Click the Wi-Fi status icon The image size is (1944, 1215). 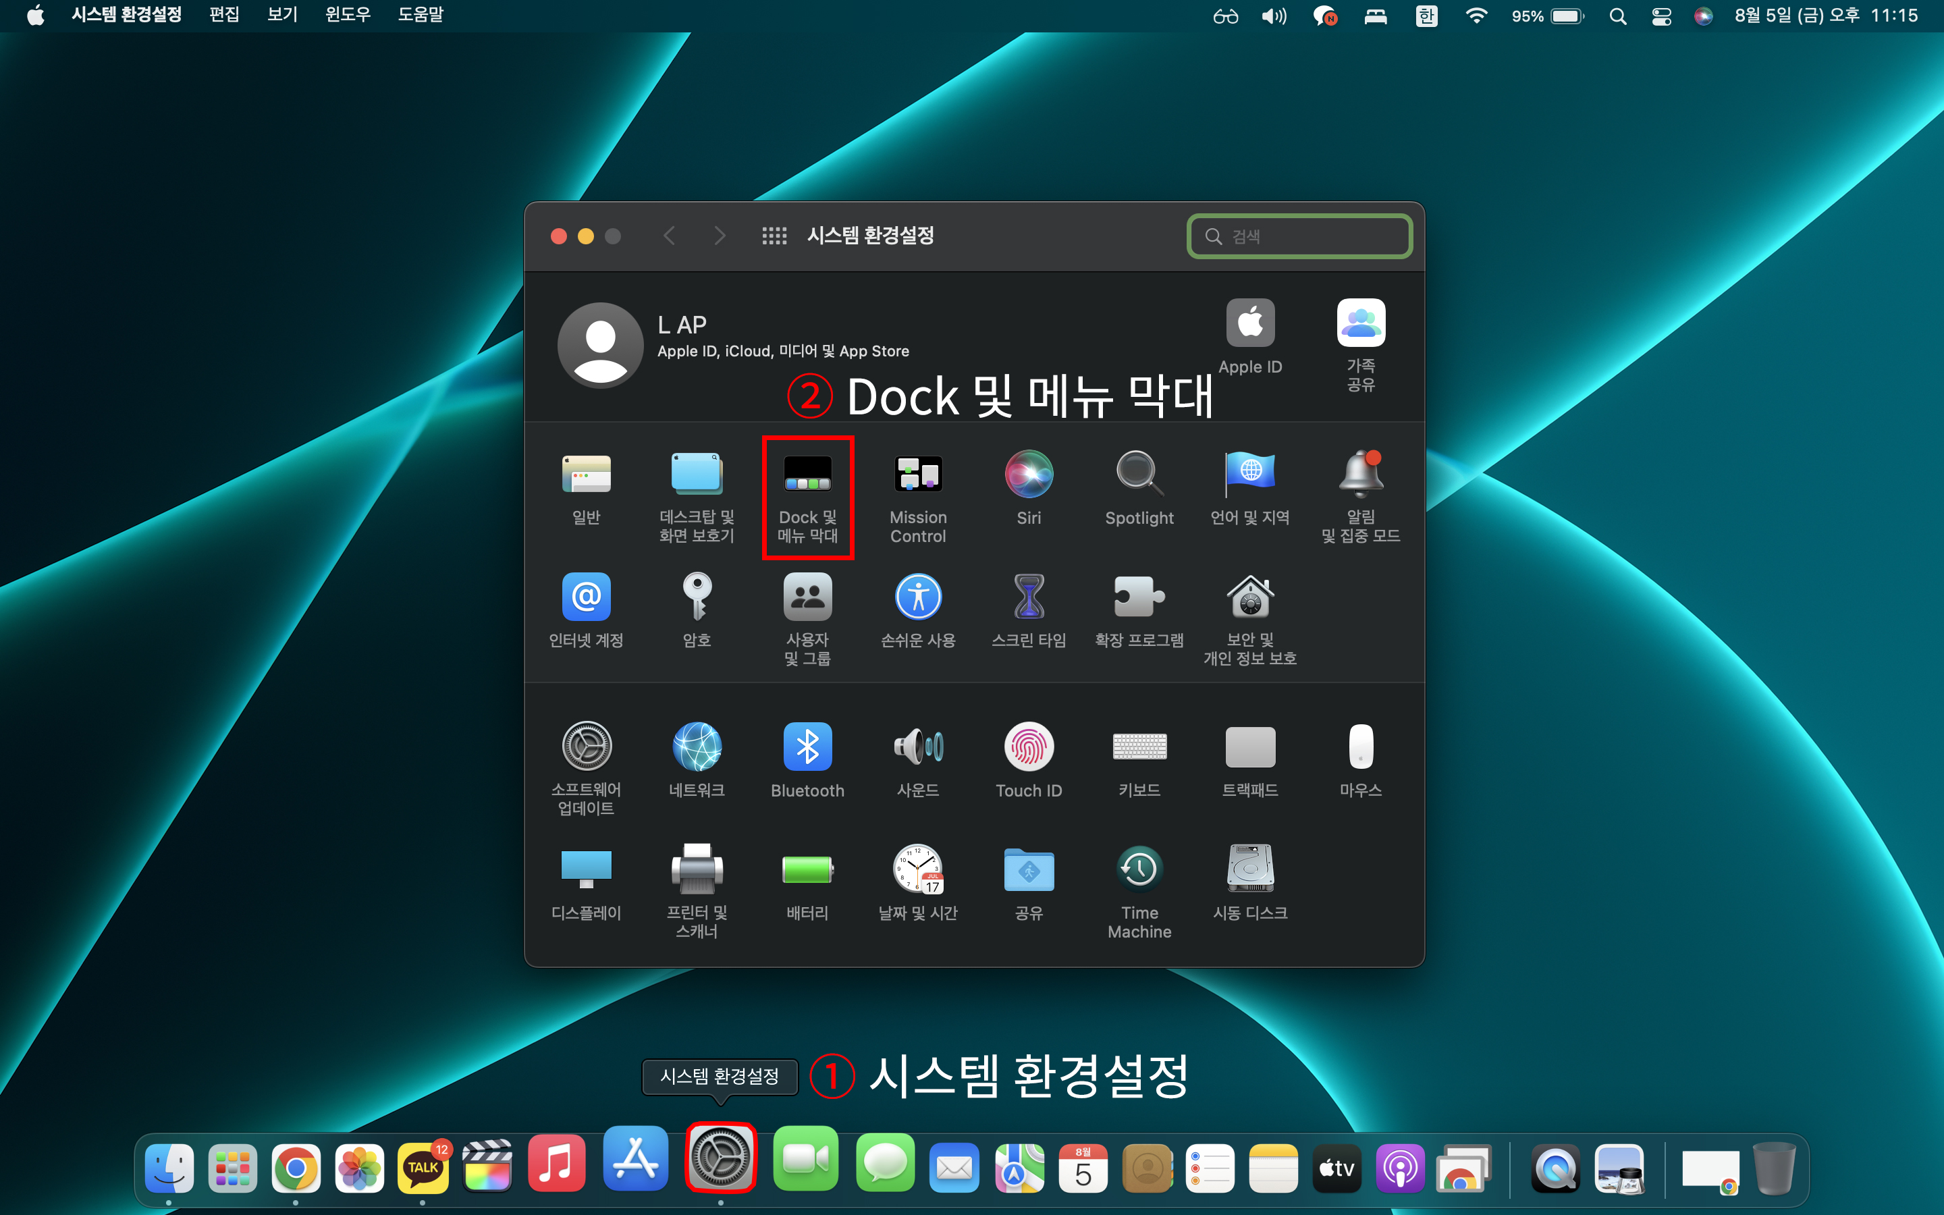[1476, 16]
